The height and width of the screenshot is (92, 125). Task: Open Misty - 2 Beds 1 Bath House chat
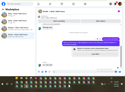coord(17,15)
